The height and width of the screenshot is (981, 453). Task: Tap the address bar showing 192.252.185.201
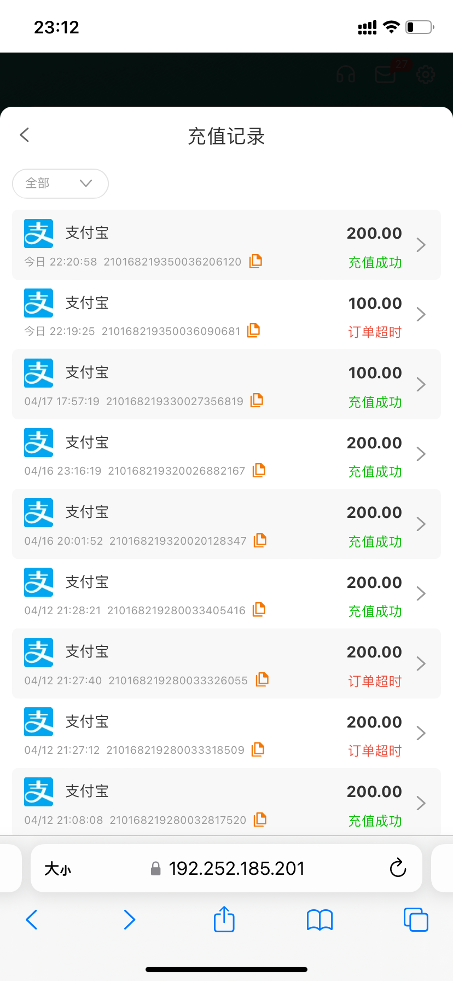click(236, 868)
